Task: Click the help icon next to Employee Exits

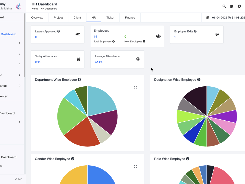Action: click(195, 31)
